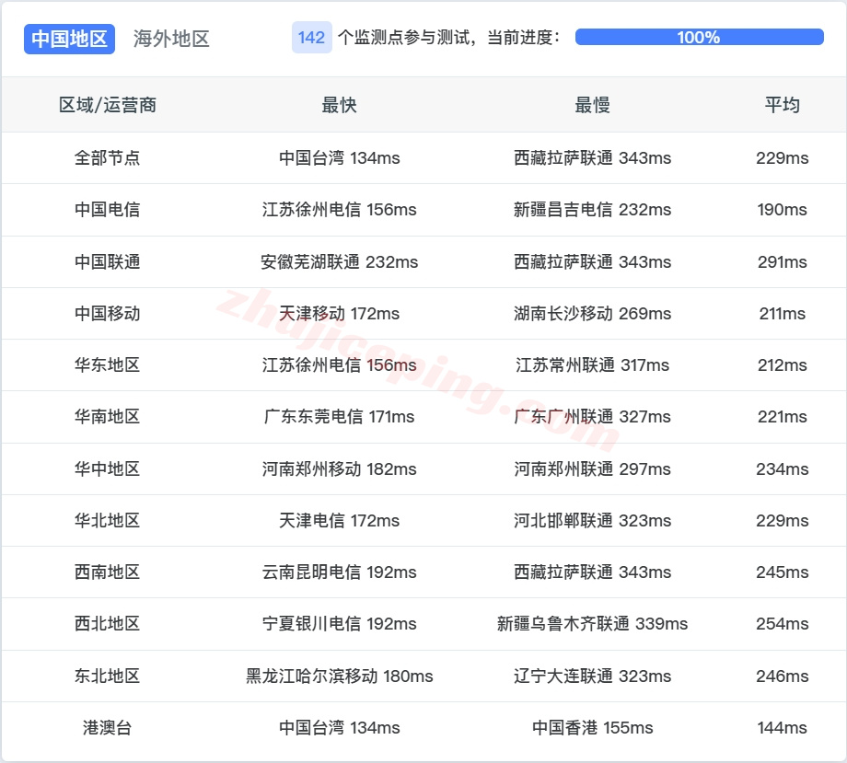Click the 221ms average value
The image size is (847, 763).
(783, 416)
